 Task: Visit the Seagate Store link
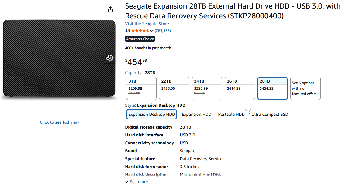tap(147, 24)
